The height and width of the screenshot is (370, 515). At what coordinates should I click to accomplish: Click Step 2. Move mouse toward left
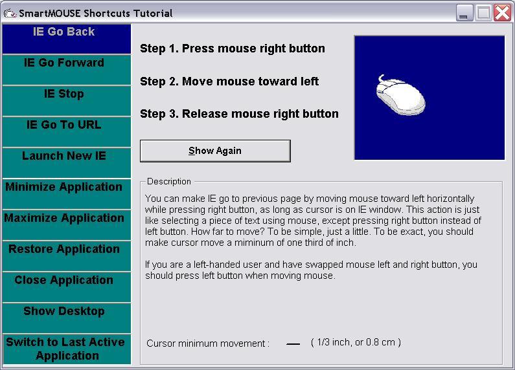pyautogui.click(x=229, y=82)
